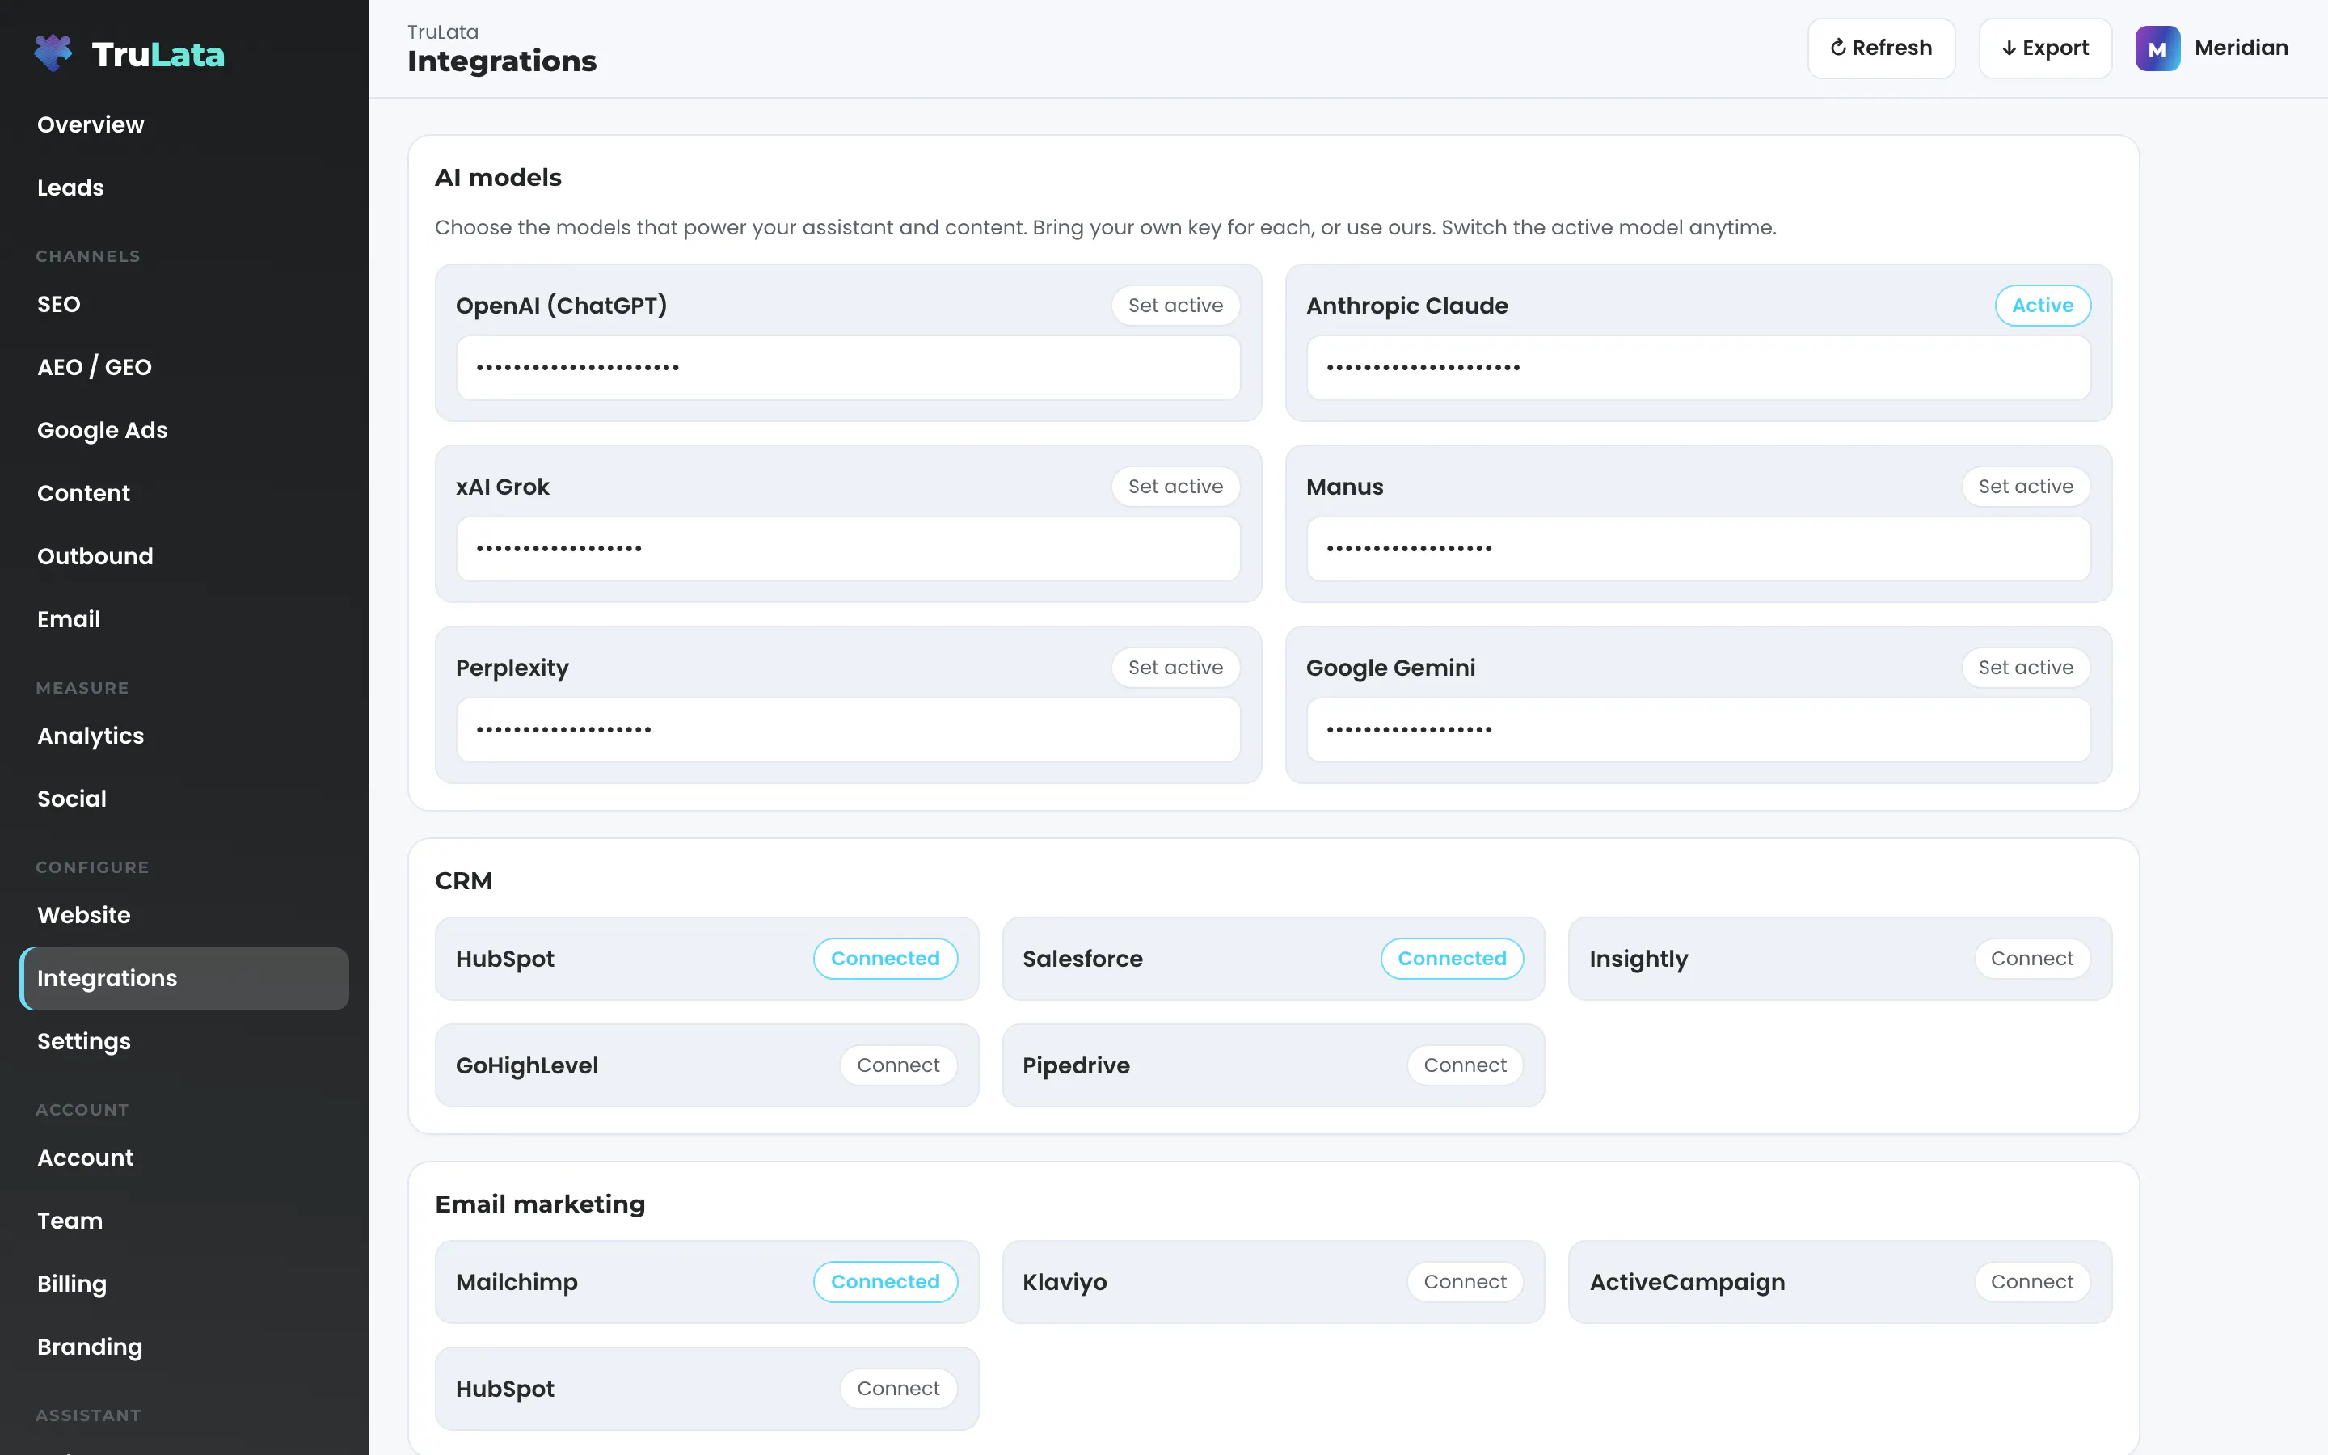This screenshot has height=1455, width=2328.
Task: Connect ActiveCampaign email marketing
Action: pyautogui.click(x=2031, y=1282)
